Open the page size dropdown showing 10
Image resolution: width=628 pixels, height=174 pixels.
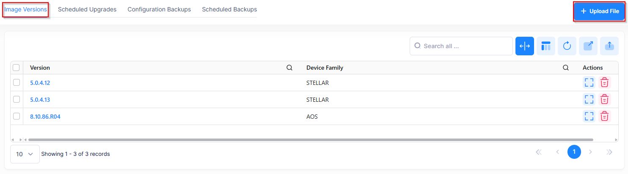tap(25, 154)
